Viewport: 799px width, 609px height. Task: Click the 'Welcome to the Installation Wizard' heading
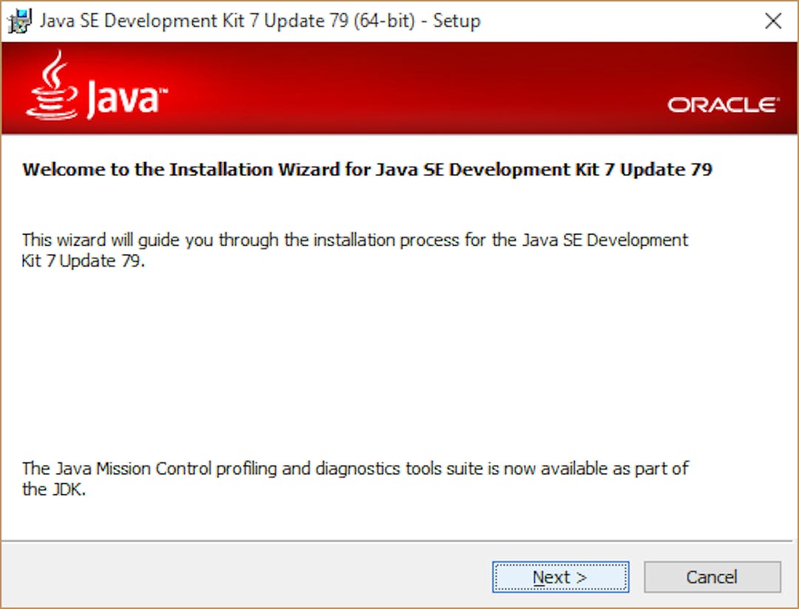[x=367, y=169]
